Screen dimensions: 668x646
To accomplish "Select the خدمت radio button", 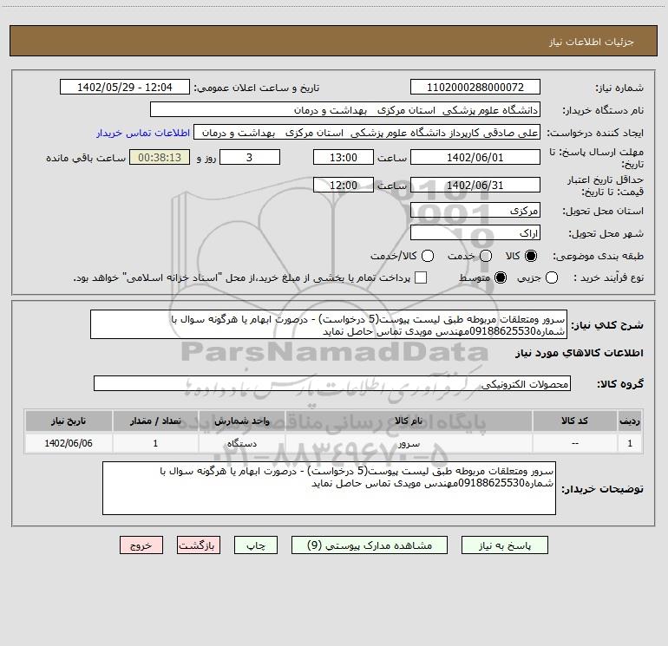I will (x=486, y=256).
